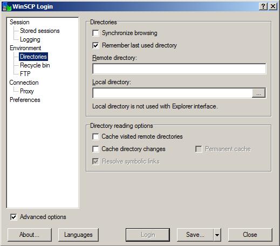The width and height of the screenshot is (280, 246).
Task: Click the Remote directory input field
Action: [x=179, y=69]
